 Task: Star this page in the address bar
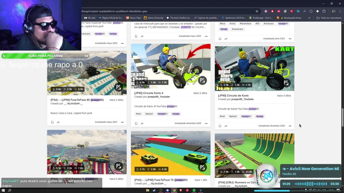coord(257,11)
